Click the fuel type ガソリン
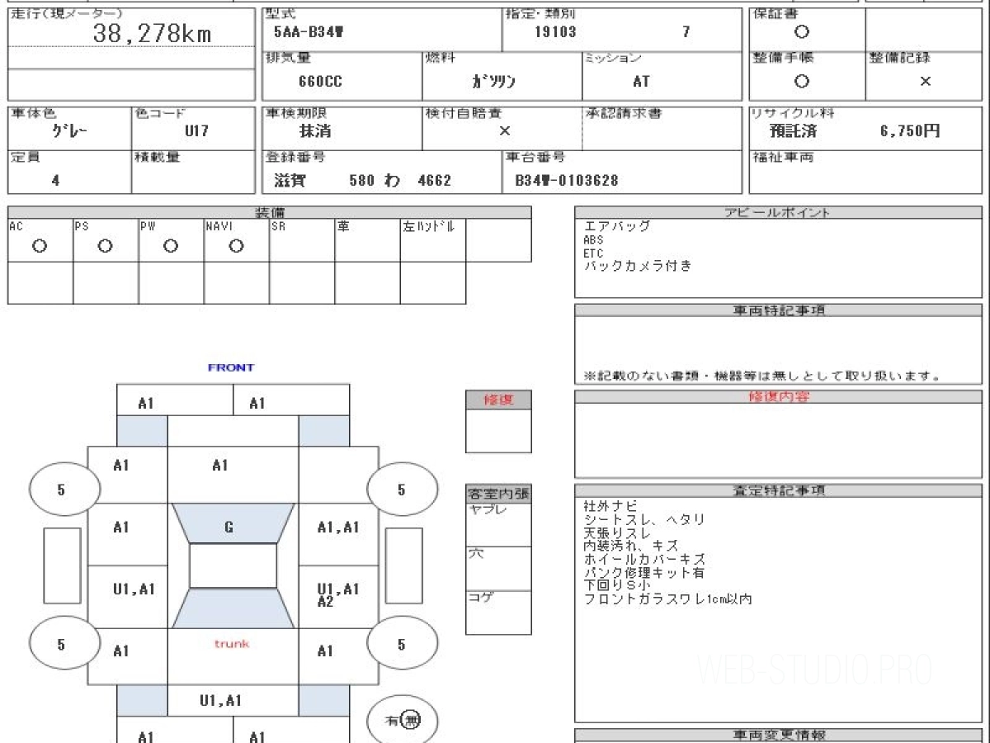This screenshot has width=990, height=743. point(493,82)
